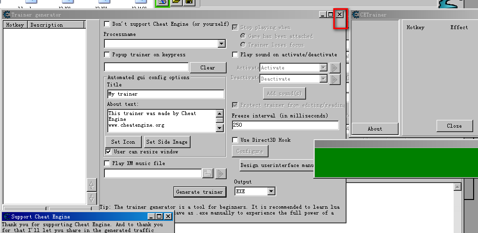
Task: Open the Output format dropdown showing EXE
Action: (271, 191)
